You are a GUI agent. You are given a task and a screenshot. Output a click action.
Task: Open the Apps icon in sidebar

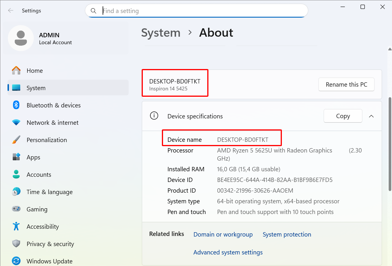point(16,157)
